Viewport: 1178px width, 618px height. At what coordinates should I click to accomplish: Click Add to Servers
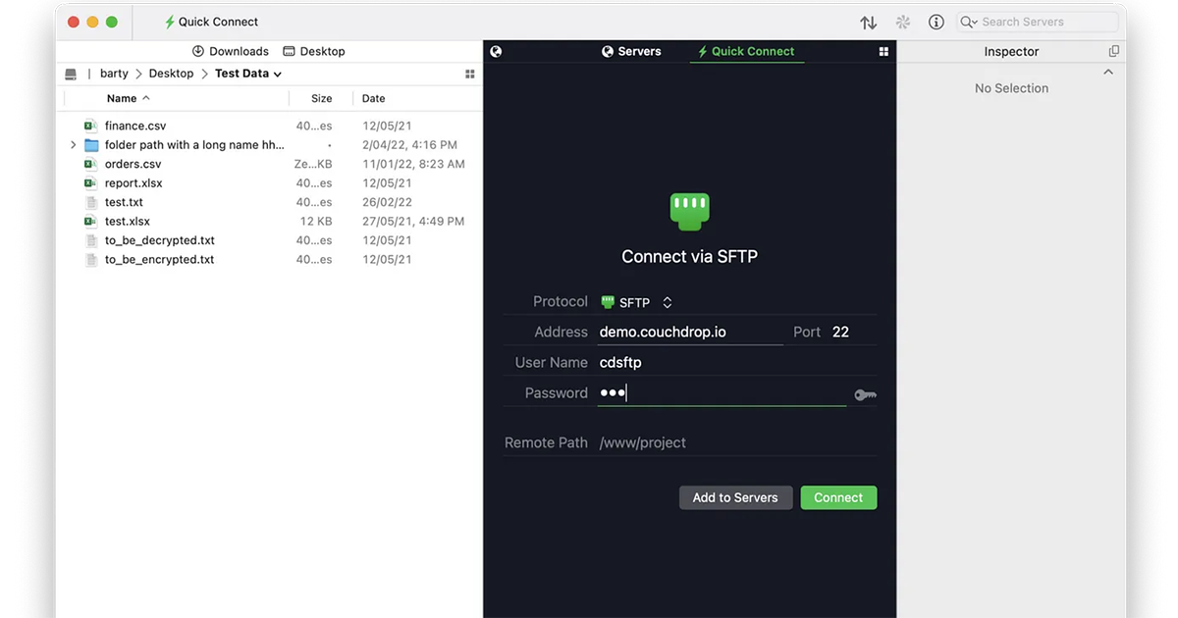coord(735,497)
